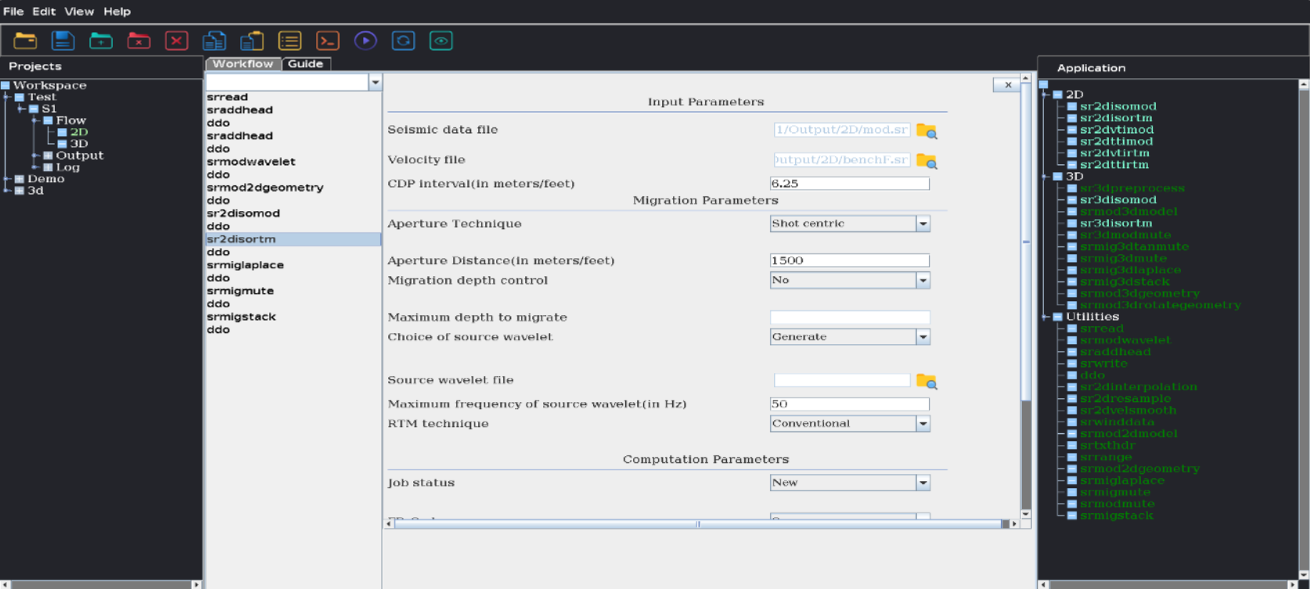Image resolution: width=1310 pixels, height=589 pixels.
Task: Select sr2disortm in workflow list
Action: (x=293, y=239)
